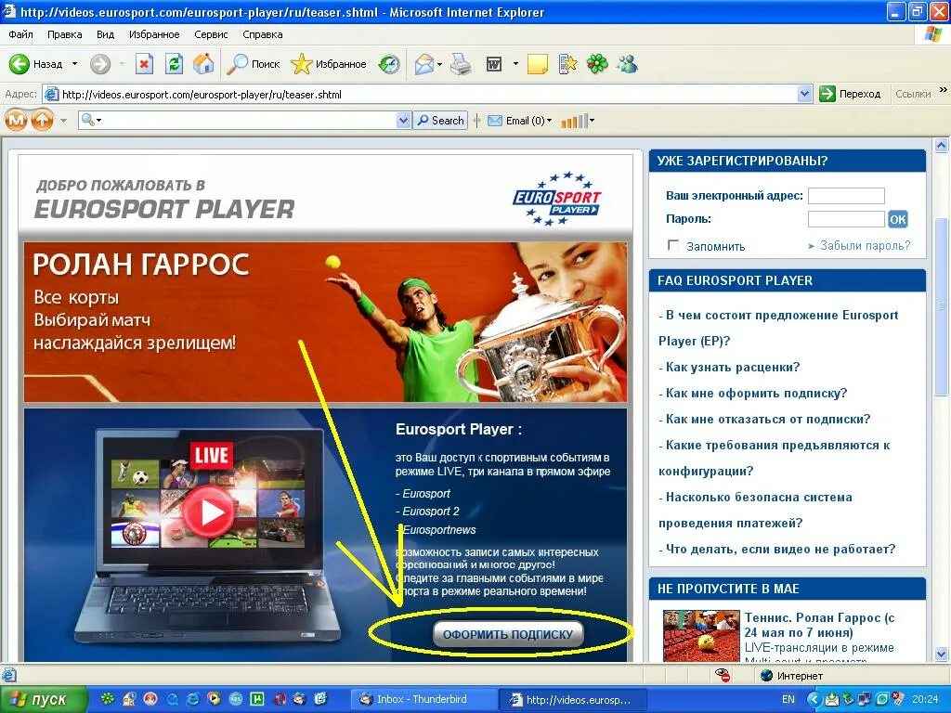The image size is (951, 713).
Task: Click the EN language indicator in the taskbar
Action: click(788, 700)
